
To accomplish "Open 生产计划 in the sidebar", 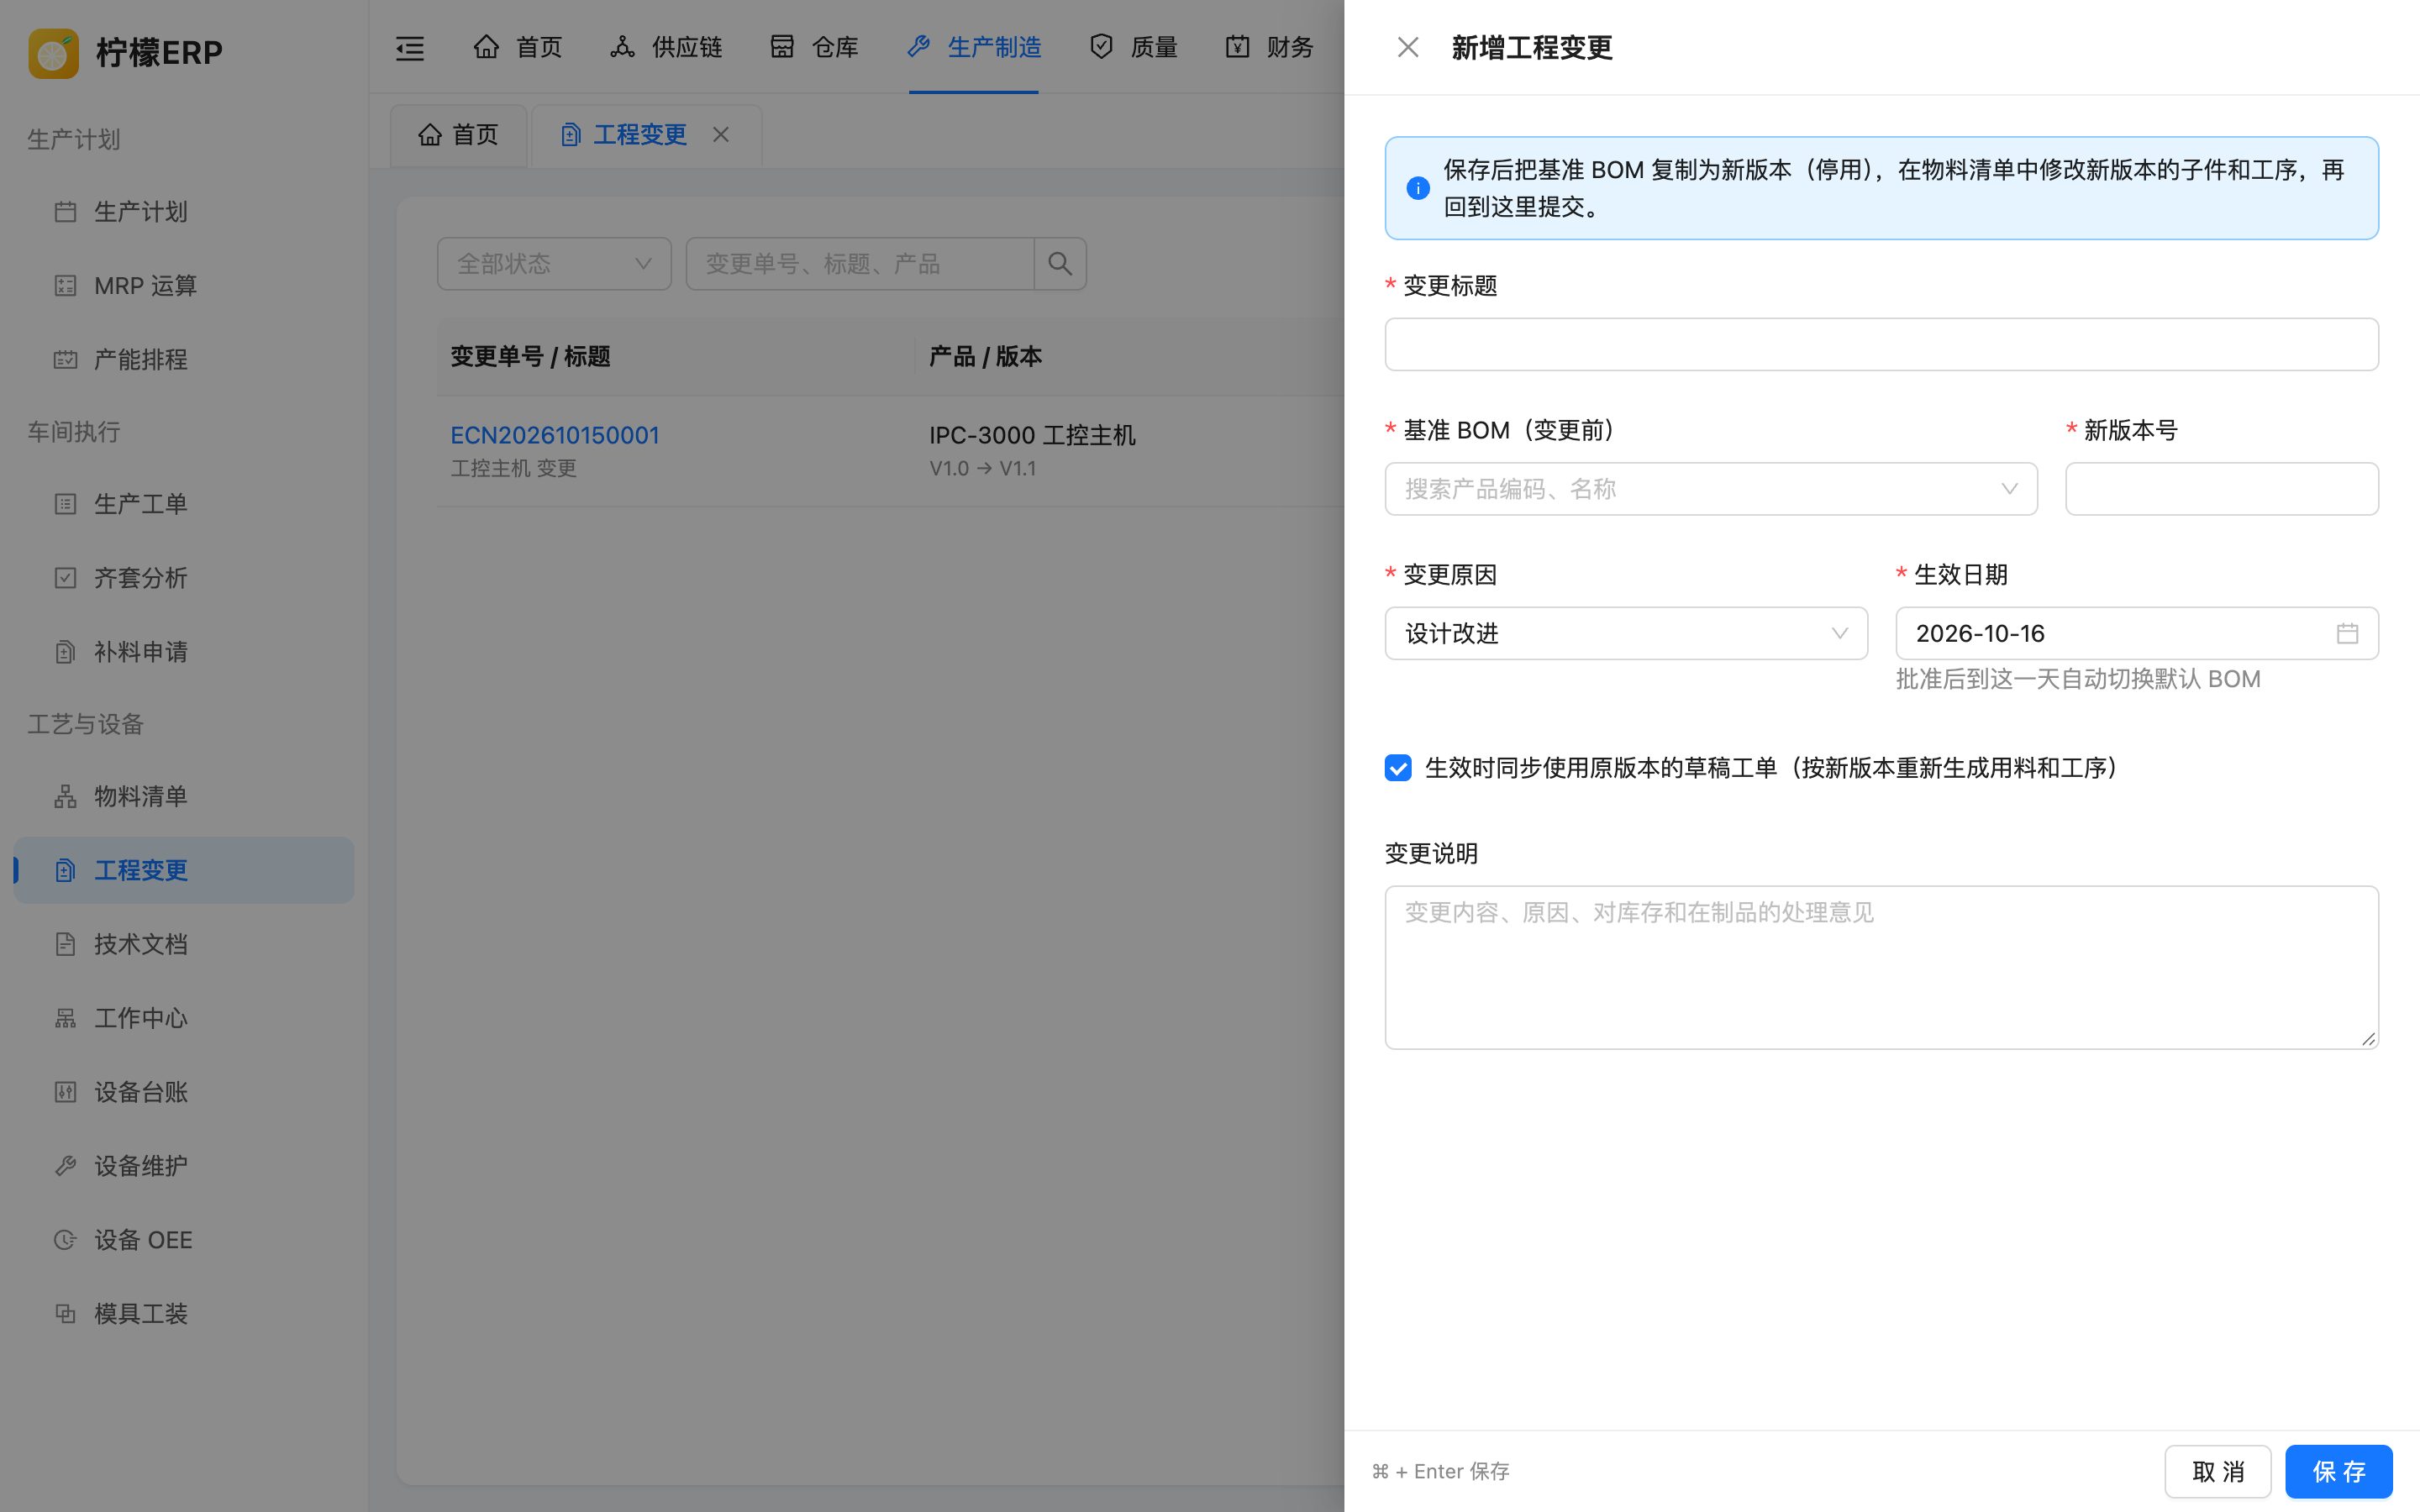I will pos(184,211).
